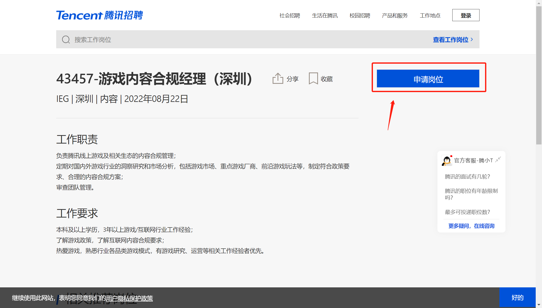Click the job title 43457-游戏内容合规经理
542x308 pixels.
coord(154,79)
